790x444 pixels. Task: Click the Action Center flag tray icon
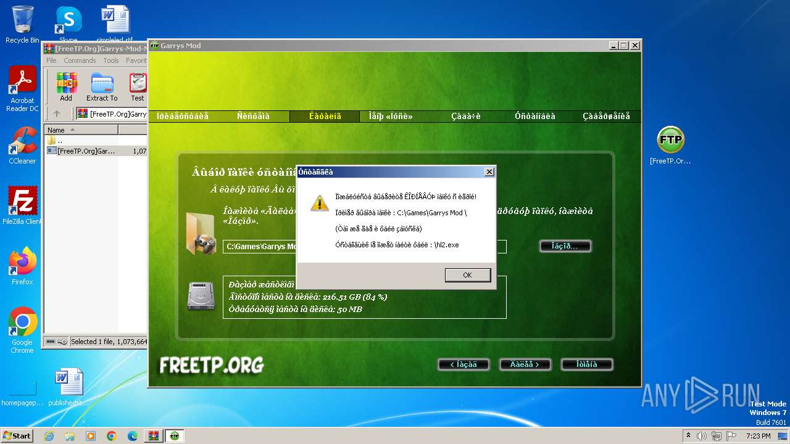point(732,436)
